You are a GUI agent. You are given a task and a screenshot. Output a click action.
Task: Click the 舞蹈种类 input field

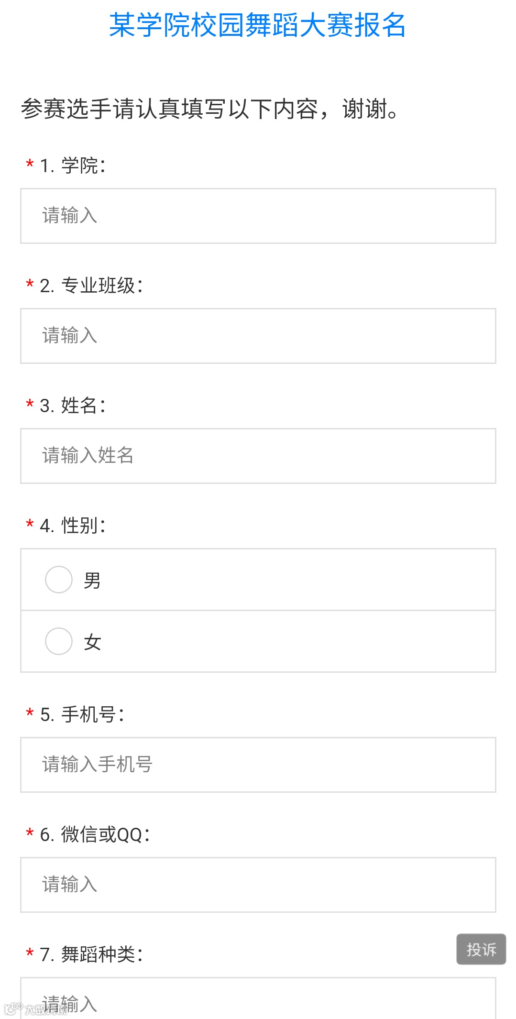[x=258, y=998]
